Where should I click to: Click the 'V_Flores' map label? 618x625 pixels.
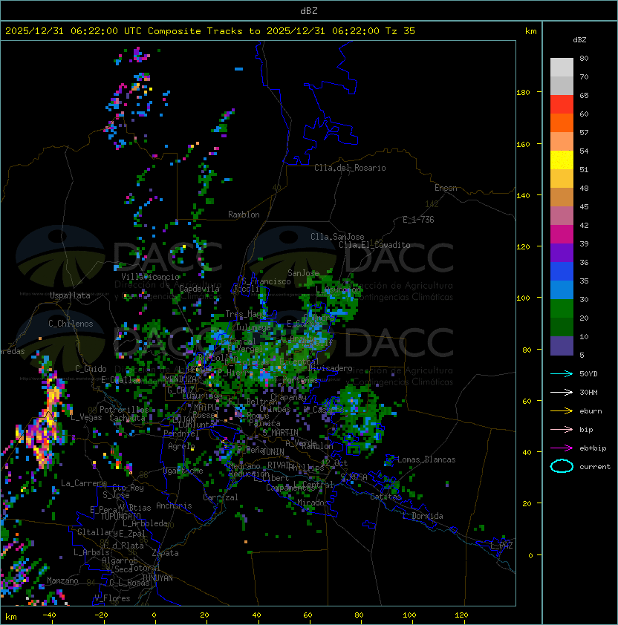click(112, 599)
